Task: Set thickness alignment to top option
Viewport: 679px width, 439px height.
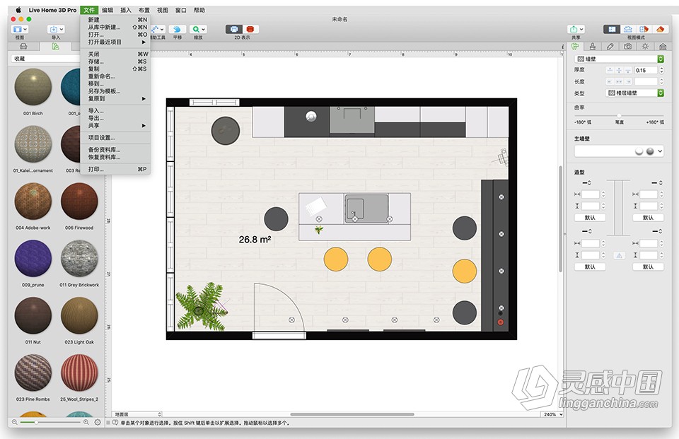Action: [610, 70]
